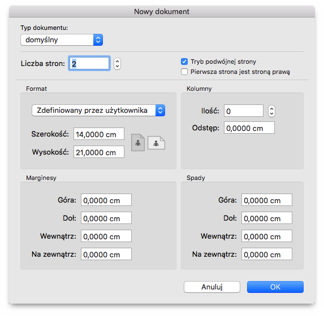Click the Marginesy Na zewnątrz field

pyautogui.click(x=106, y=254)
